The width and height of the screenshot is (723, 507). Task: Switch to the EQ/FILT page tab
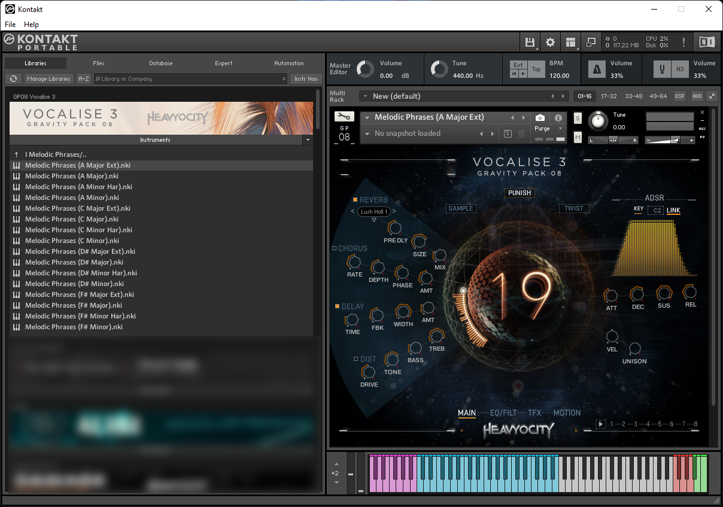click(x=503, y=413)
